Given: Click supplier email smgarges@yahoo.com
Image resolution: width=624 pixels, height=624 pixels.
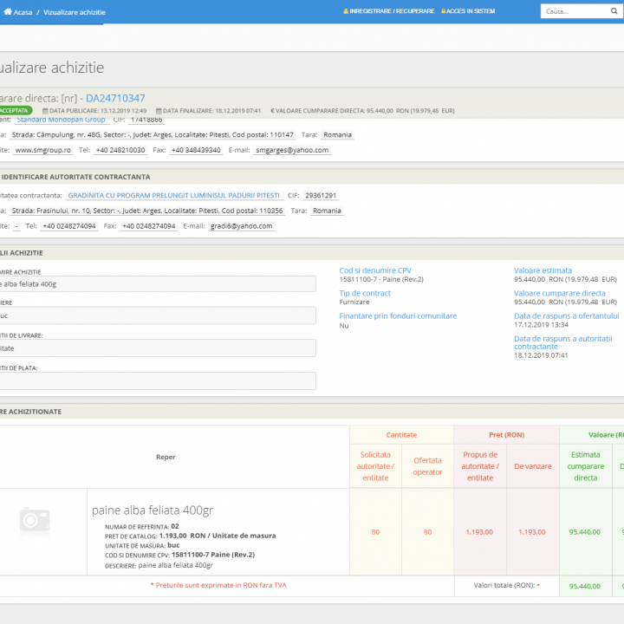Looking at the screenshot, I should [292, 150].
